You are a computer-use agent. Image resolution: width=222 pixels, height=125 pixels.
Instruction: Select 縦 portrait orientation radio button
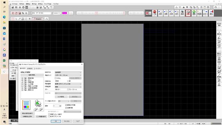point(56,81)
